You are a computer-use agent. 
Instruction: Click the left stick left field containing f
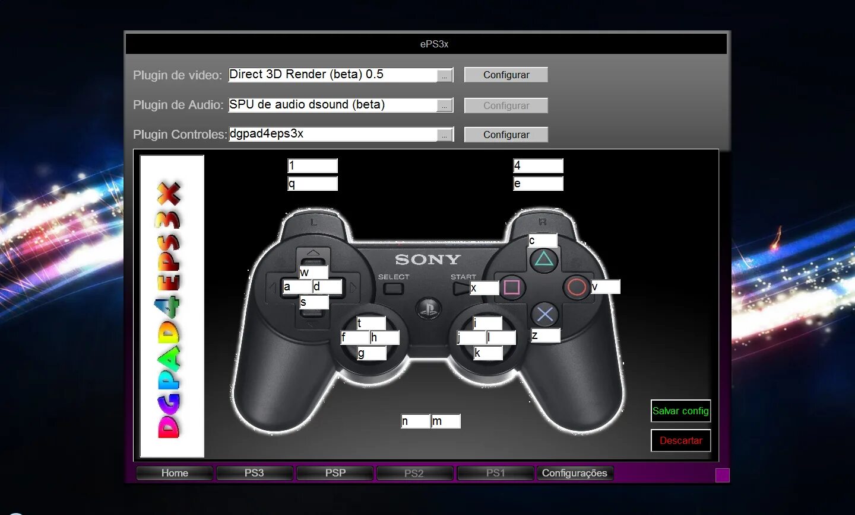coord(355,338)
